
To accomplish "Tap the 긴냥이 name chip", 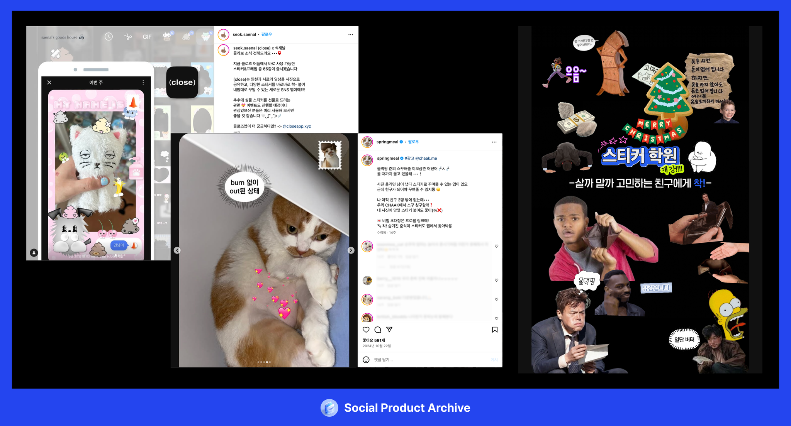I will pos(119,245).
